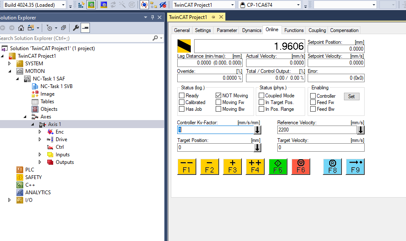
Task: Download Target Position with arrow button
Action: click(257, 147)
